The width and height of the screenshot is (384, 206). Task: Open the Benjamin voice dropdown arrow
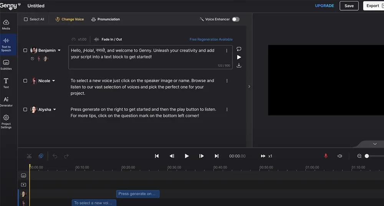pyautogui.click(x=59, y=50)
